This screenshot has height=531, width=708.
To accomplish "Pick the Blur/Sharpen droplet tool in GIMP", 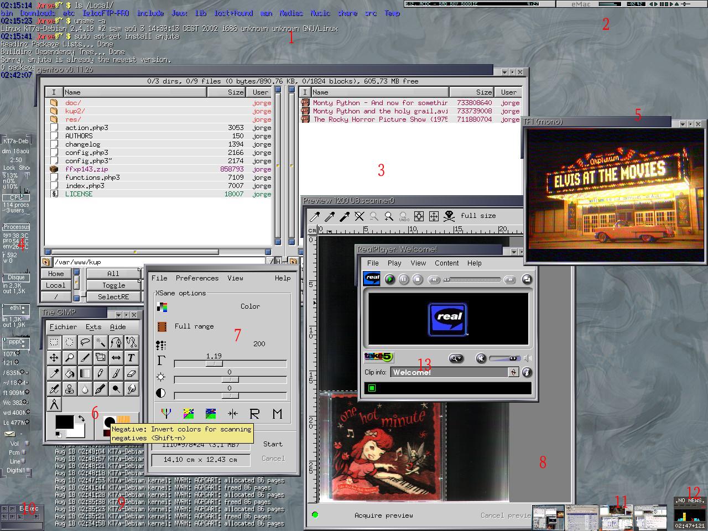I will click(x=85, y=389).
